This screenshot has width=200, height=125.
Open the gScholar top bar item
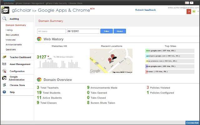(9, 3)
